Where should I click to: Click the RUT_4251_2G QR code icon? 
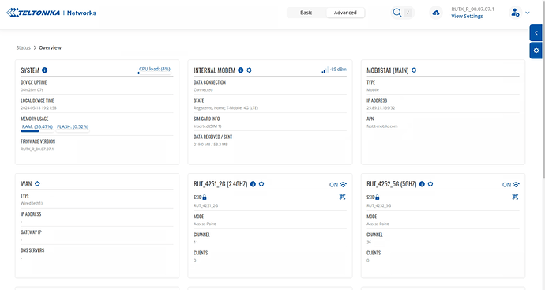[342, 197]
